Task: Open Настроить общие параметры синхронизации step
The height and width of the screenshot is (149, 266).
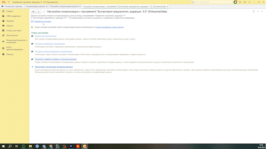Action: tap(54, 52)
